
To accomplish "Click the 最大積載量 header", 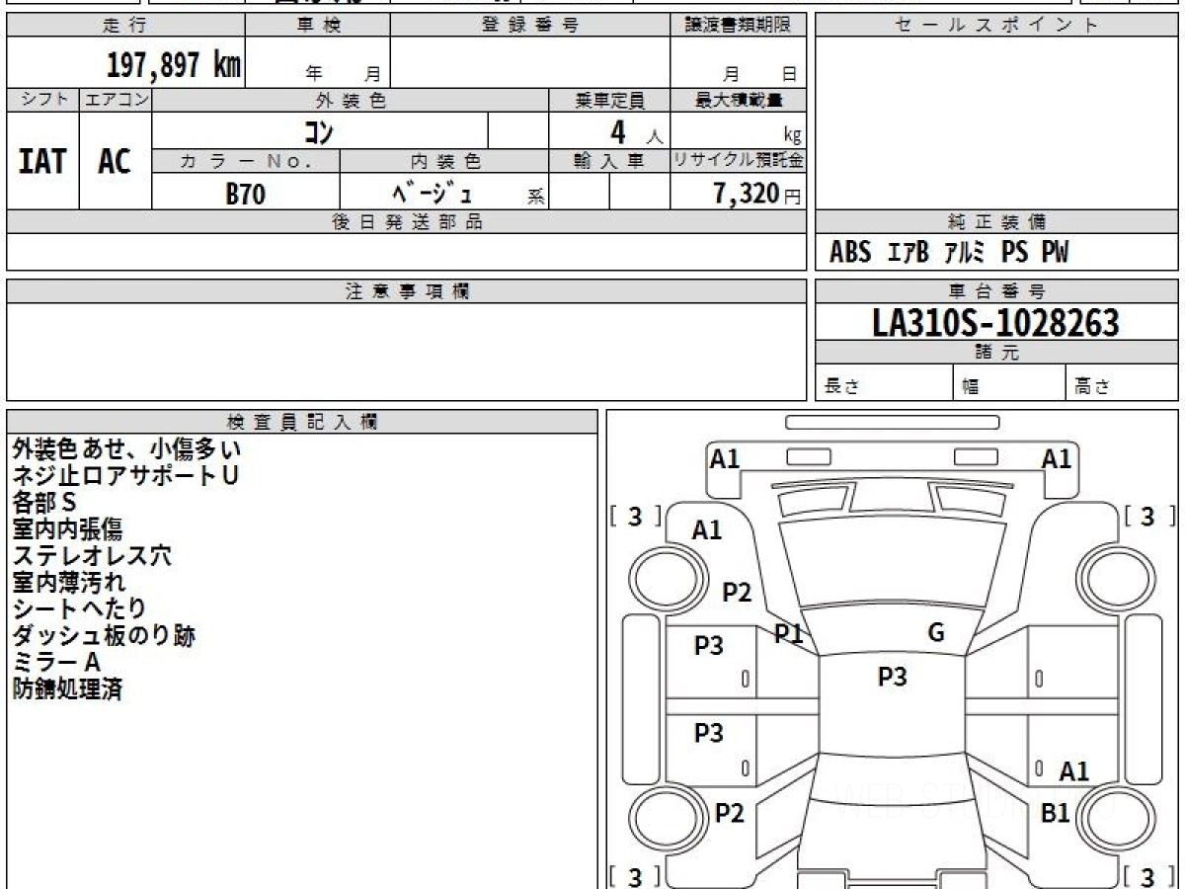I will point(739,100).
